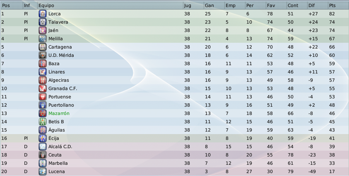This screenshot has width=349, height=176.
Task: Click the Dif column header
Action: (x=318, y=5)
